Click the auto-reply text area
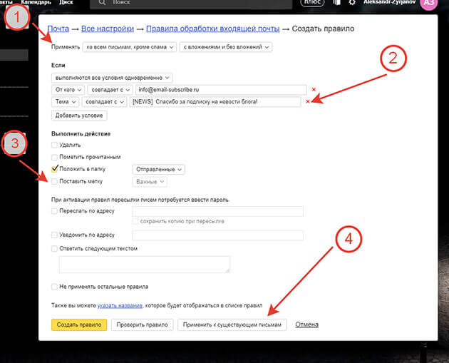The height and width of the screenshot is (363, 449). (x=144, y=265)
